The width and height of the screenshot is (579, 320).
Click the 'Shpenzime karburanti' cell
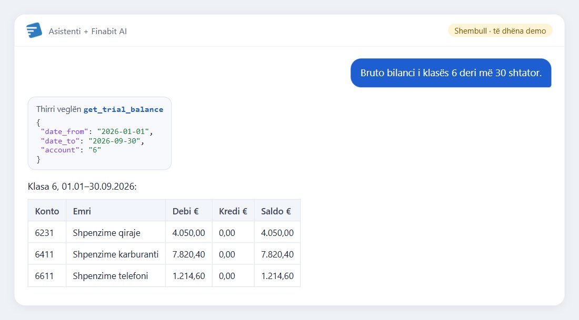click(x=116, y=254)
